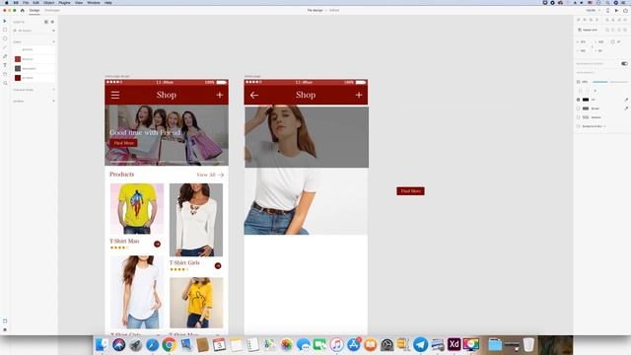Add a symbol with the Symbols plus
Viewport: 631px width, 355px height.
[x=53, y=101]
